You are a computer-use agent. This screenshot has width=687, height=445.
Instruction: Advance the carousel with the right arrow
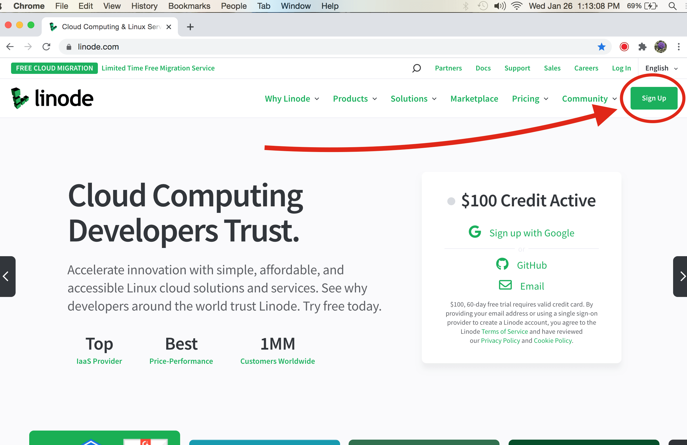coord(683,277)
